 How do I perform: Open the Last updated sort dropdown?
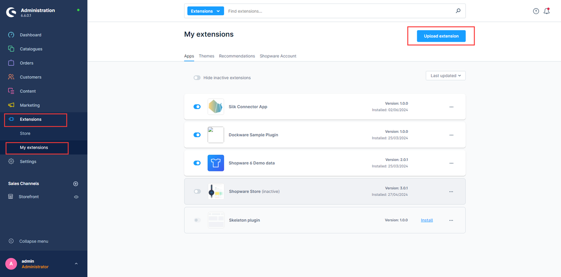pyautogui.click(x=445, y=76)
